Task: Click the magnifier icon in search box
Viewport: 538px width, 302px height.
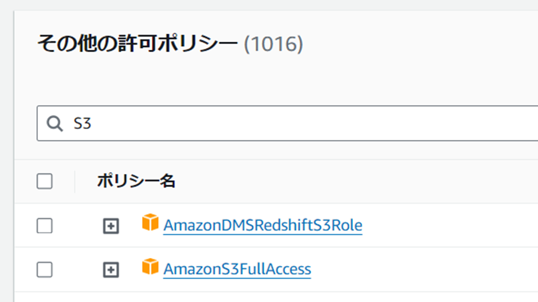Action: [x=54, y=124]
